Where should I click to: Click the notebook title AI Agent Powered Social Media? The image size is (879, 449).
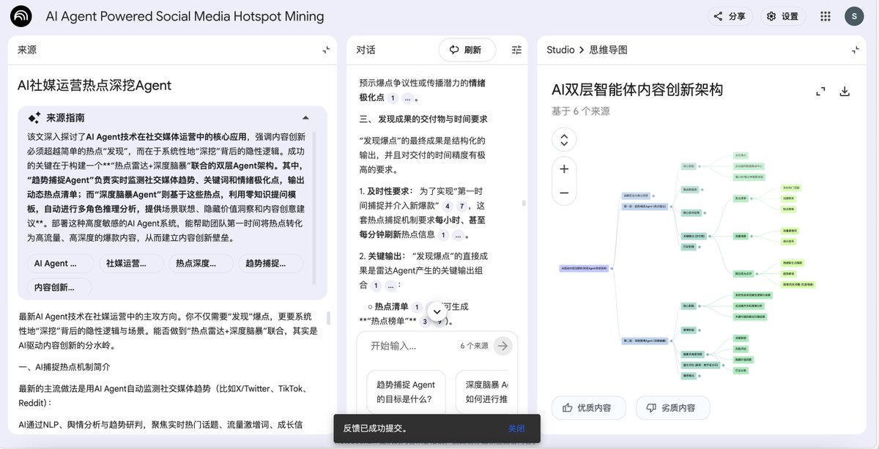click(185, 16)
